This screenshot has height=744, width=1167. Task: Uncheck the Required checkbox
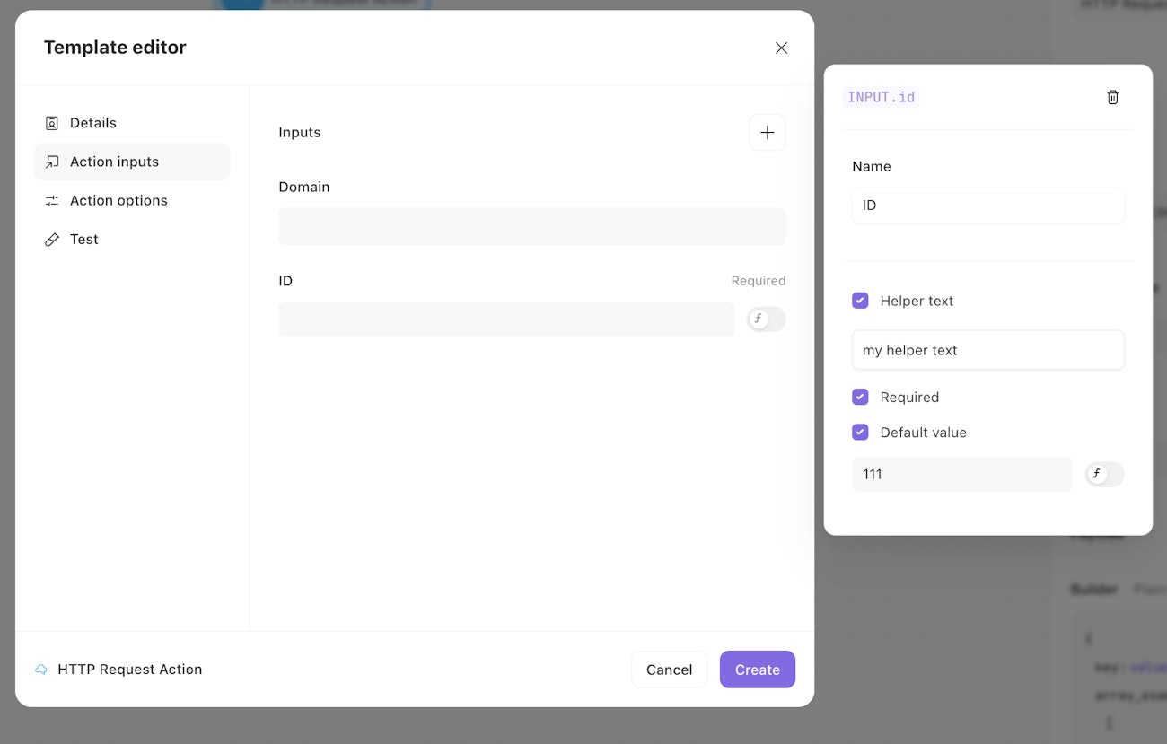(860, 397)
